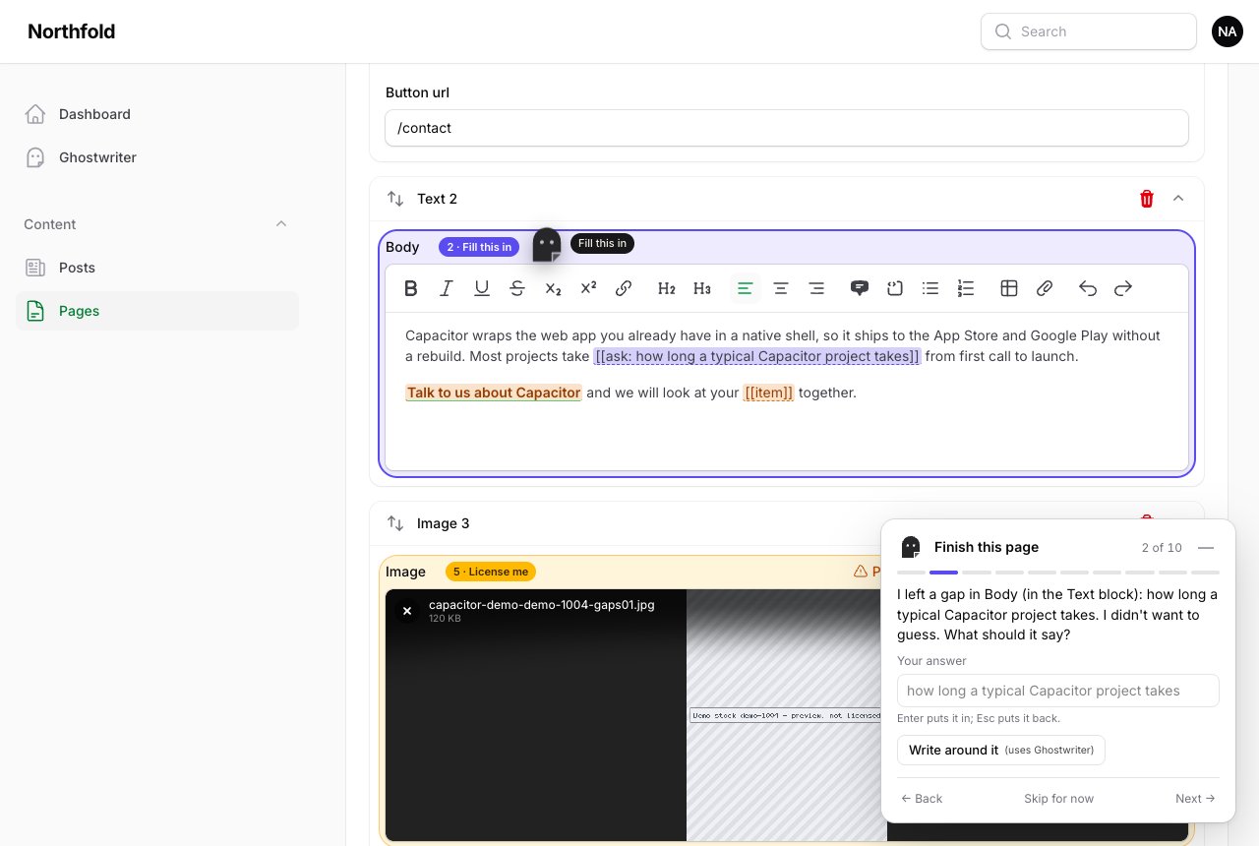1259x846 pixels.
Task: Toggle bold formatting in Body editor
Action: tap(411, 288)
